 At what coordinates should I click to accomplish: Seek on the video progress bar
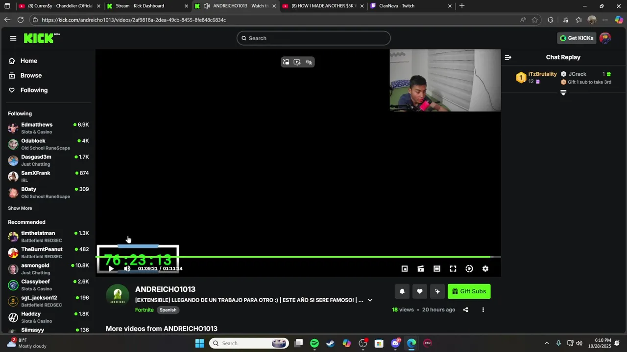coord(299,257)
